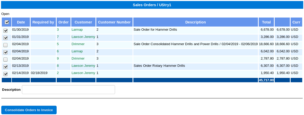Uncheck the checkbox for order 6
Viewport: 304px width, 115px height.
click(6, 52)
